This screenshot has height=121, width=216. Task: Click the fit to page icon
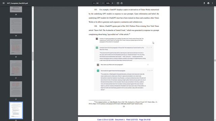[x=118, y=3]
